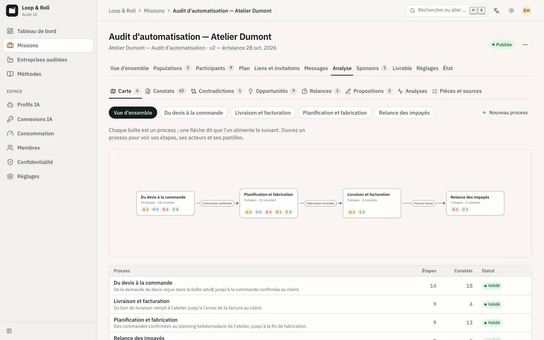Open Méthodes from sidebar
Screen dimensions: 544x340
click(x=48, y=74)
